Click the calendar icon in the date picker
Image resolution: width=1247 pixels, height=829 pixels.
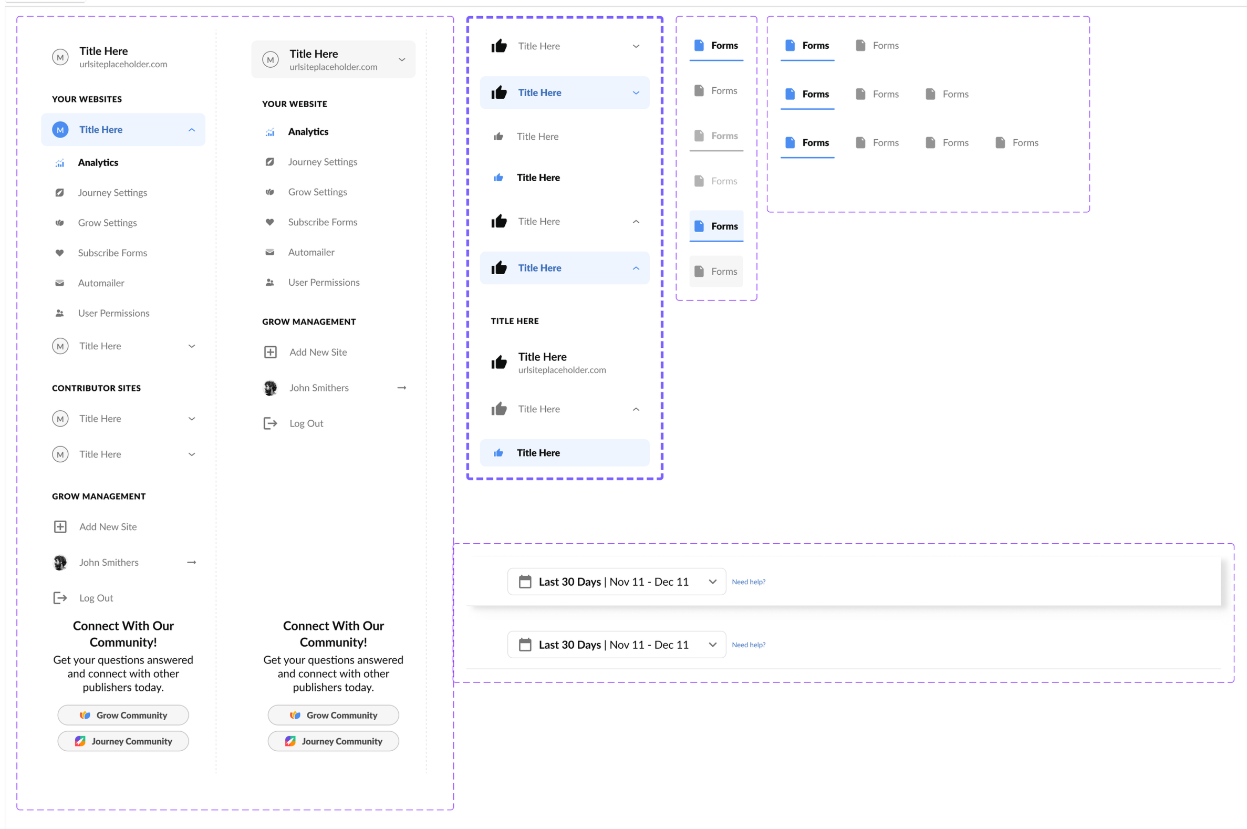click(525, 581)
